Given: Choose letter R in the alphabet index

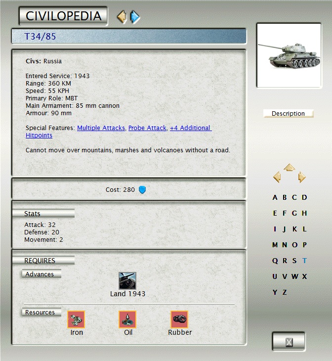Looking at the screenshot, I should pos(285,261).
